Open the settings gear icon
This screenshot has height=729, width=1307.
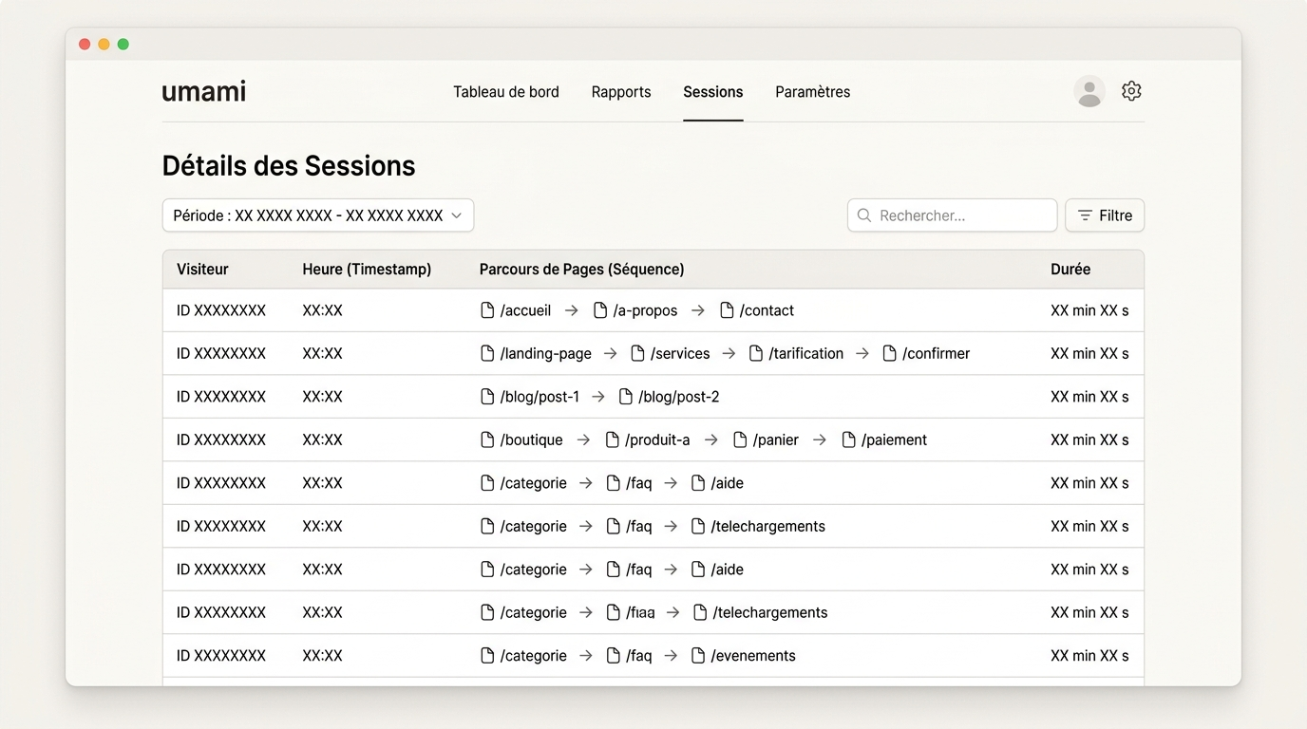point(1131,91)
